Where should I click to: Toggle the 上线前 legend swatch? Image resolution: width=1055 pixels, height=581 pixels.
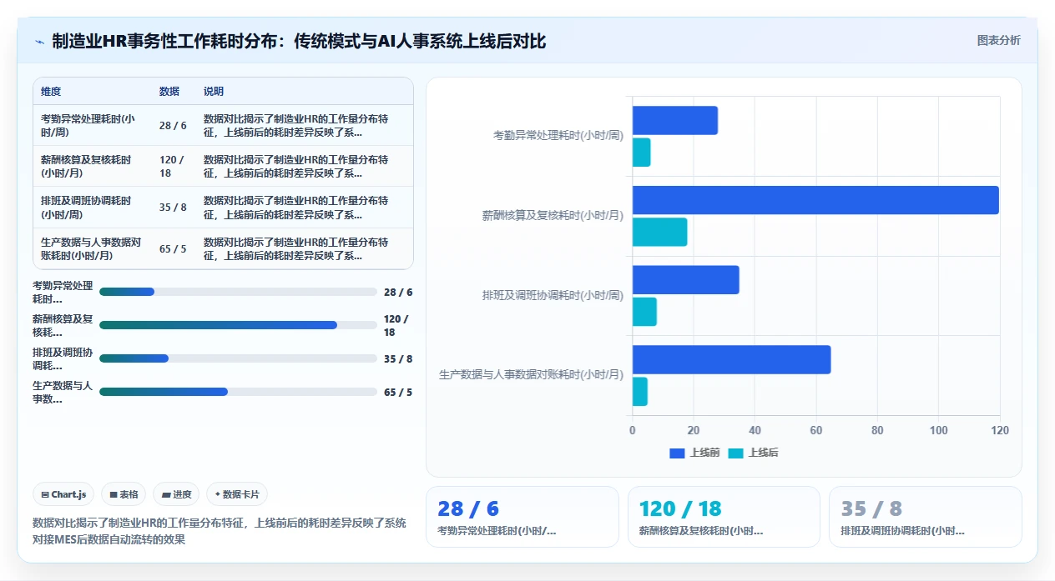point(677,453)
